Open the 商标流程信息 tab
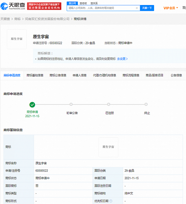Screen dimensions: 186x204 (x=131, y=75)
